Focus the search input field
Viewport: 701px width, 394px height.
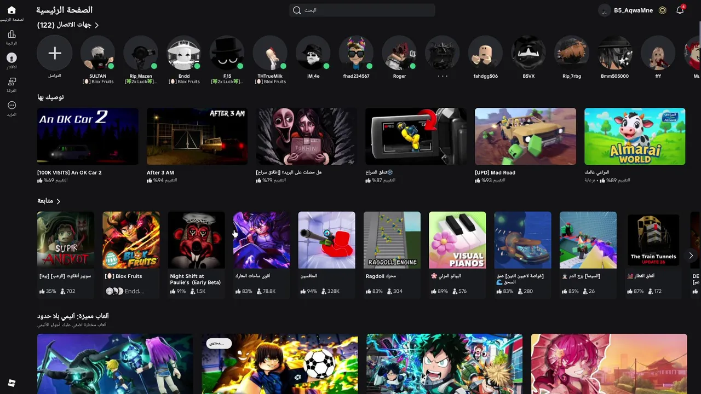point(362,10)
